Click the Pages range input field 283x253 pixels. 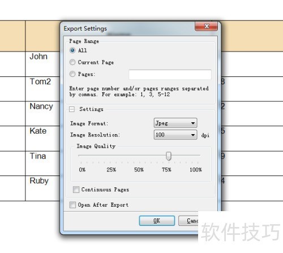[x=170, y=75]
